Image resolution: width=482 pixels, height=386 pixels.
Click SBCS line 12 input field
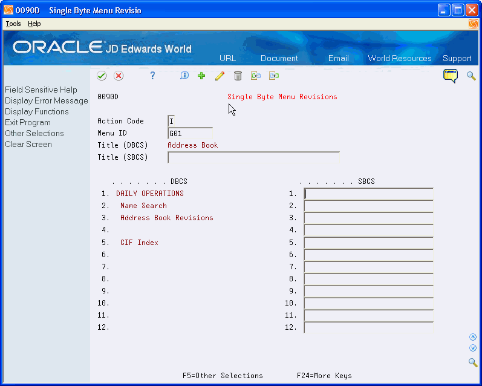[368, 327]
